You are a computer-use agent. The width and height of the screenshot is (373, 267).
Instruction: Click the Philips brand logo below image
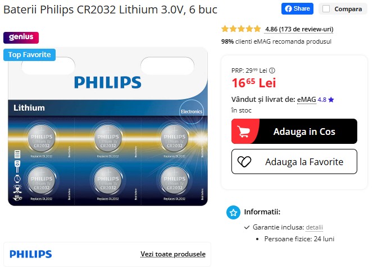pyautogui.click(x=31, y=254)
